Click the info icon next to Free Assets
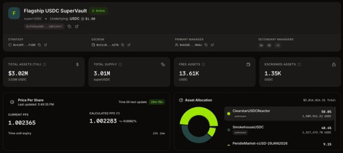343x153 pixels. coord(203,65)
